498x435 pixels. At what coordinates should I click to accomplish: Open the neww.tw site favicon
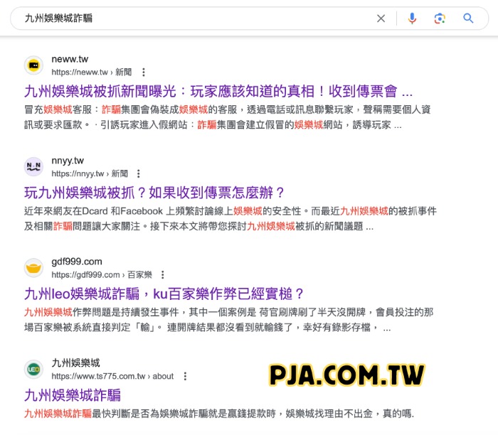pos(33,65)
